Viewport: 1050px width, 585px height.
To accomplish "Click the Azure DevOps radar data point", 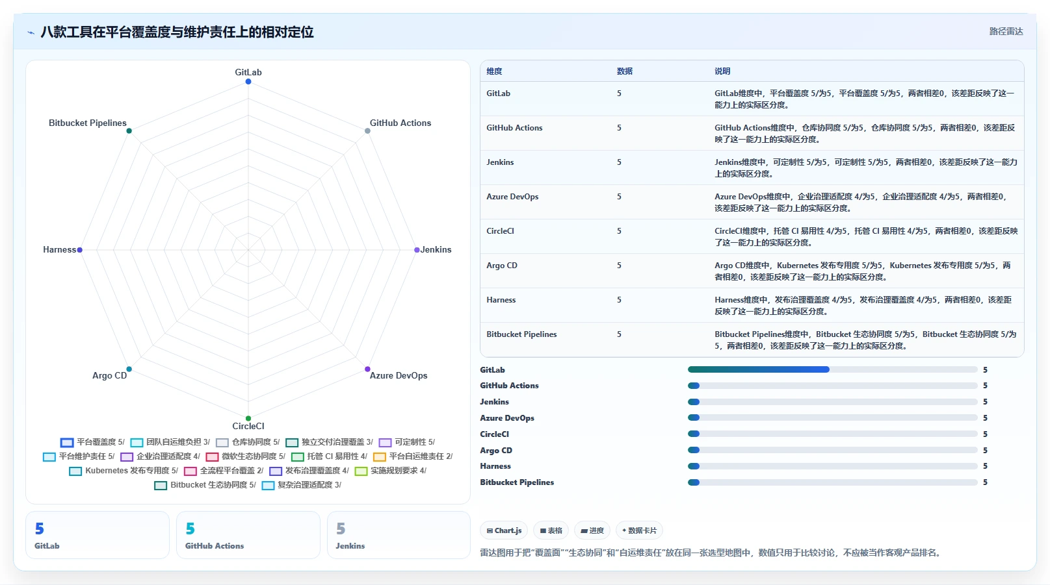I will pyautogui.click(x=367, y=369).
